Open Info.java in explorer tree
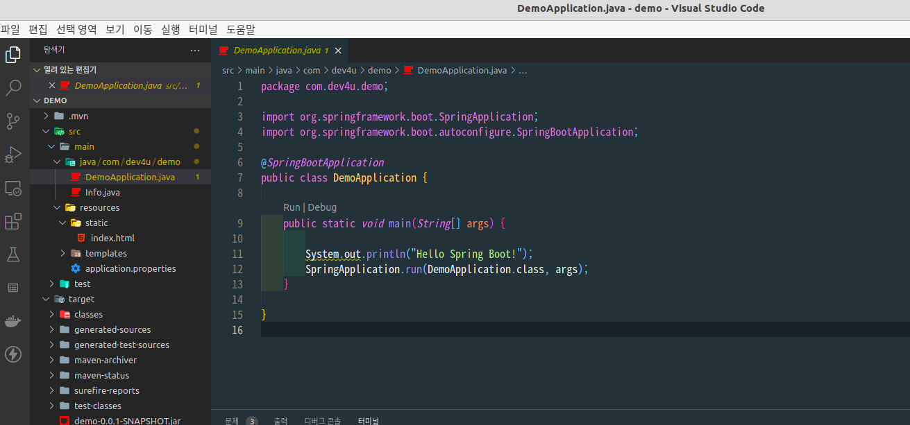 click(103, 192)
